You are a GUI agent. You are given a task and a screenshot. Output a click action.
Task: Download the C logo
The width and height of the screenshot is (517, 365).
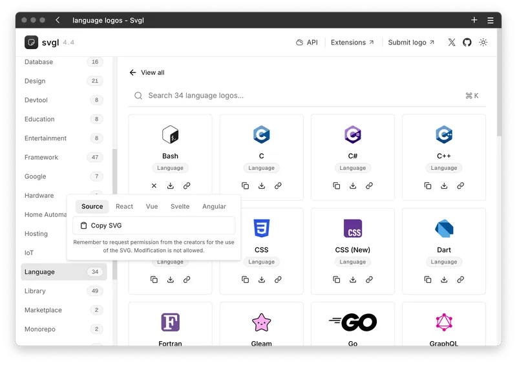262,185
